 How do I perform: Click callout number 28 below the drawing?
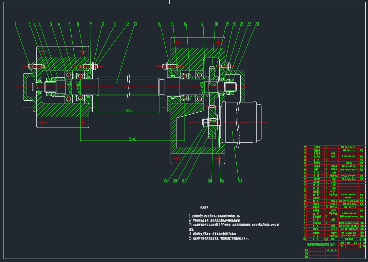pos(175,181)
